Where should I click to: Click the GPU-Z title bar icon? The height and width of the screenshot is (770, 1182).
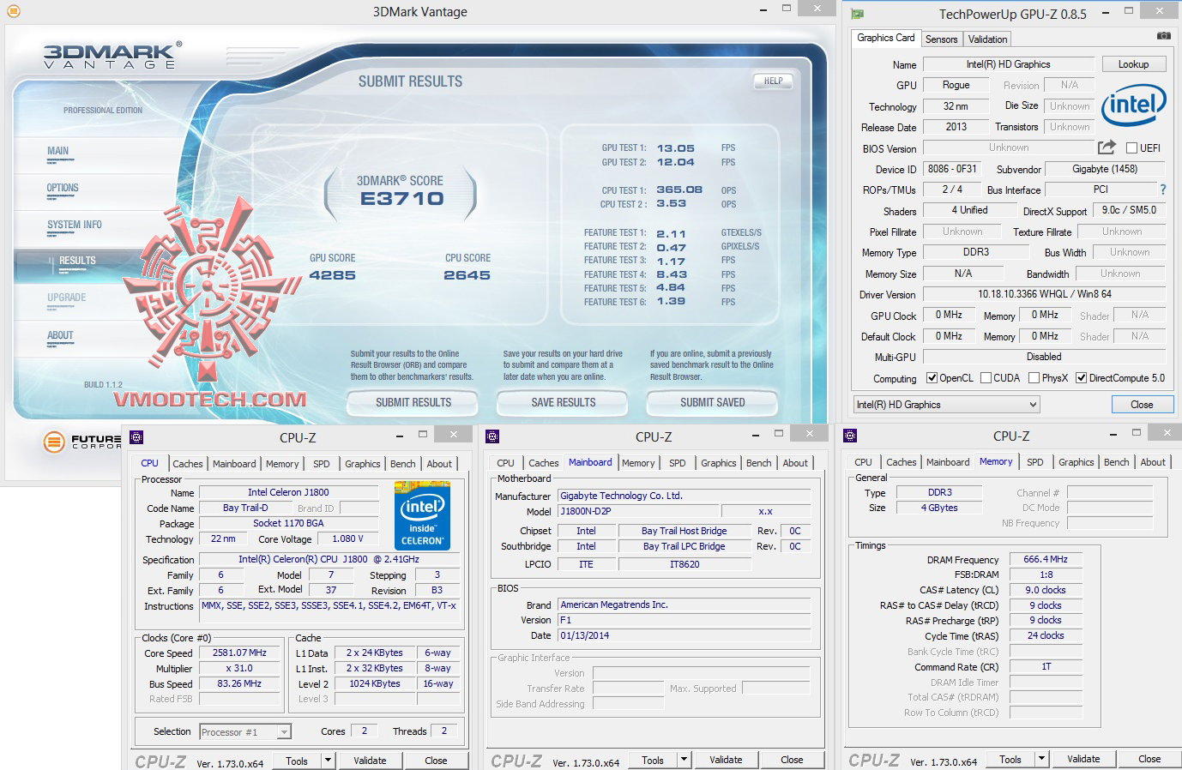point(857,14)
